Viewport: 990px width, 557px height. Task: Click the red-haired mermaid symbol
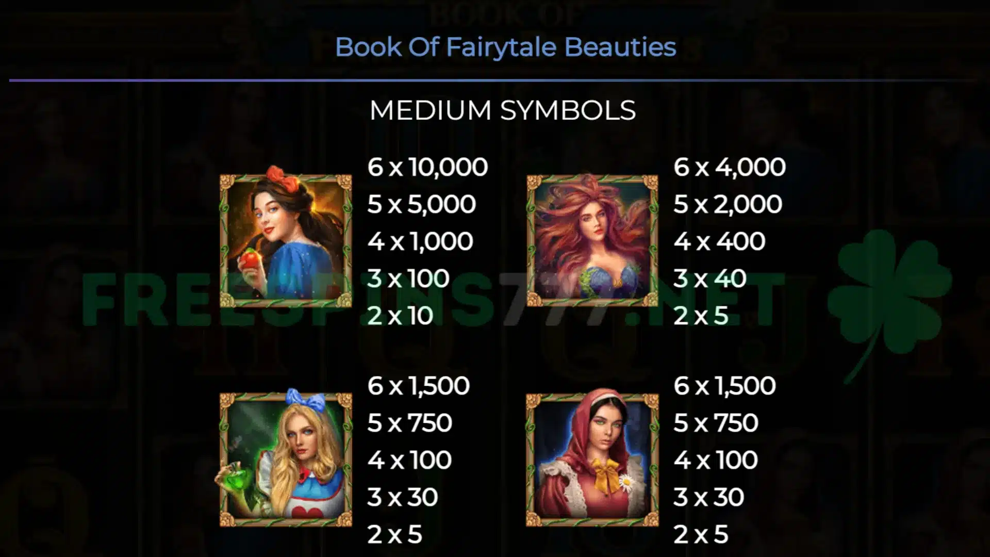[x=592, y=240]
